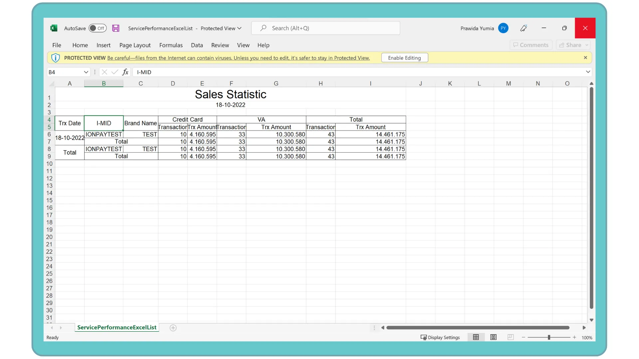Click the vertical scroll up arrow
The height and width of the screenshot is (359, 639).
(x=591, y=83)
